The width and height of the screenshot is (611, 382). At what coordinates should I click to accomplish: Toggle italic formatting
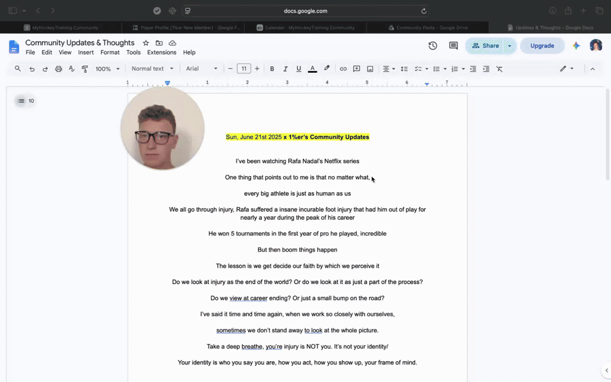[285, 69]
